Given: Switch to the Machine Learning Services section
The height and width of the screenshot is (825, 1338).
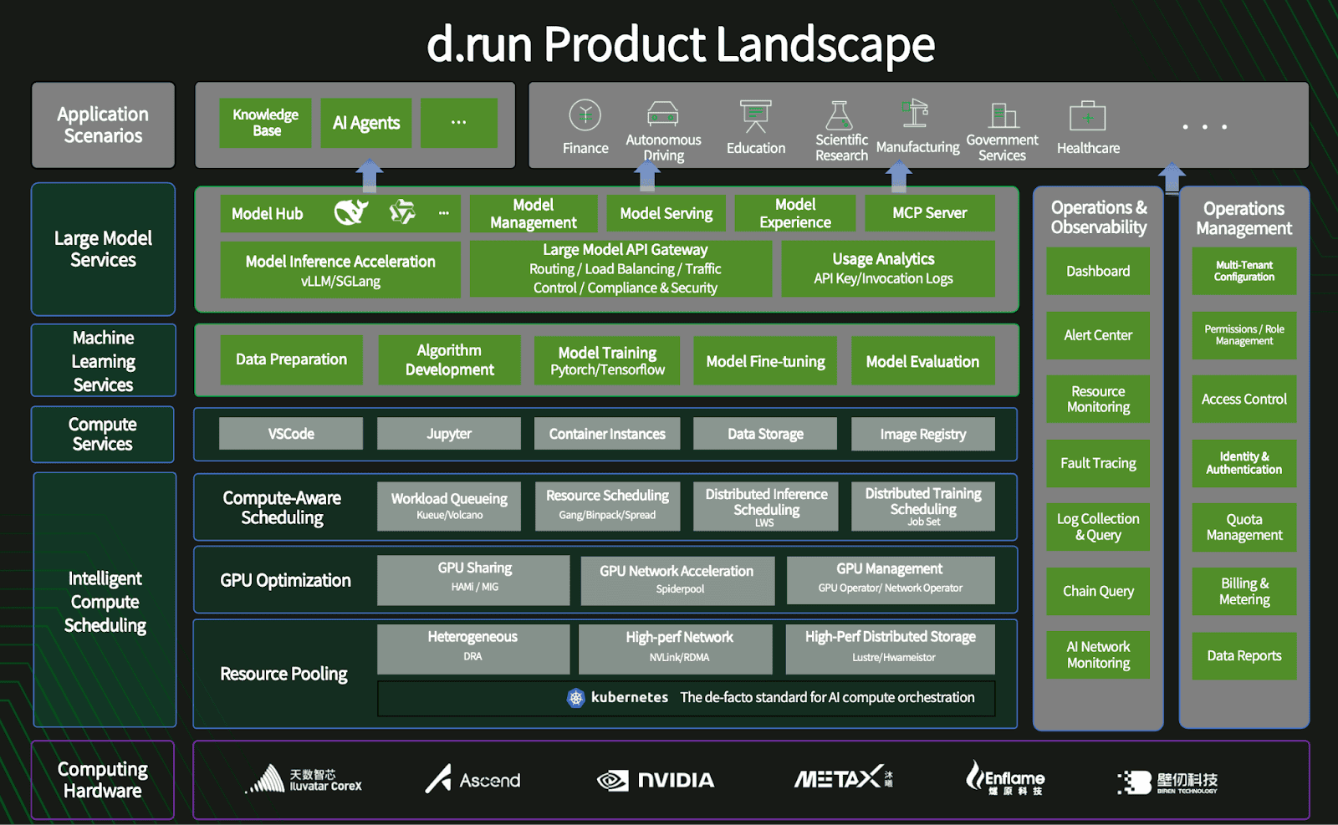Looking at the screenshot, I should tap(103, 360).
